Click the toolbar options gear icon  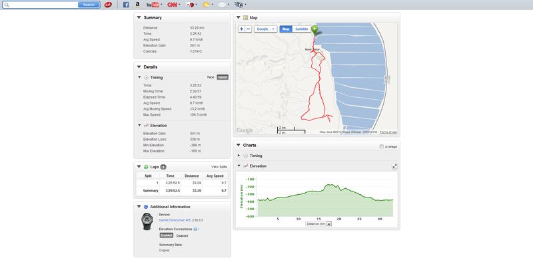point(239,5)
